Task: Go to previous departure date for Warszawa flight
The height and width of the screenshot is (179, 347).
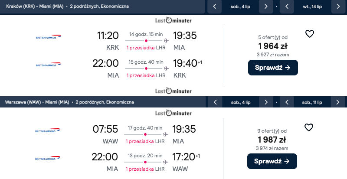Action: pos(214,102)
